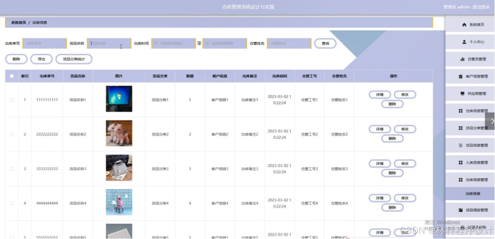Click the 查询 search button
The width and height of the screenshot is (495, 239).
point(325,44)
